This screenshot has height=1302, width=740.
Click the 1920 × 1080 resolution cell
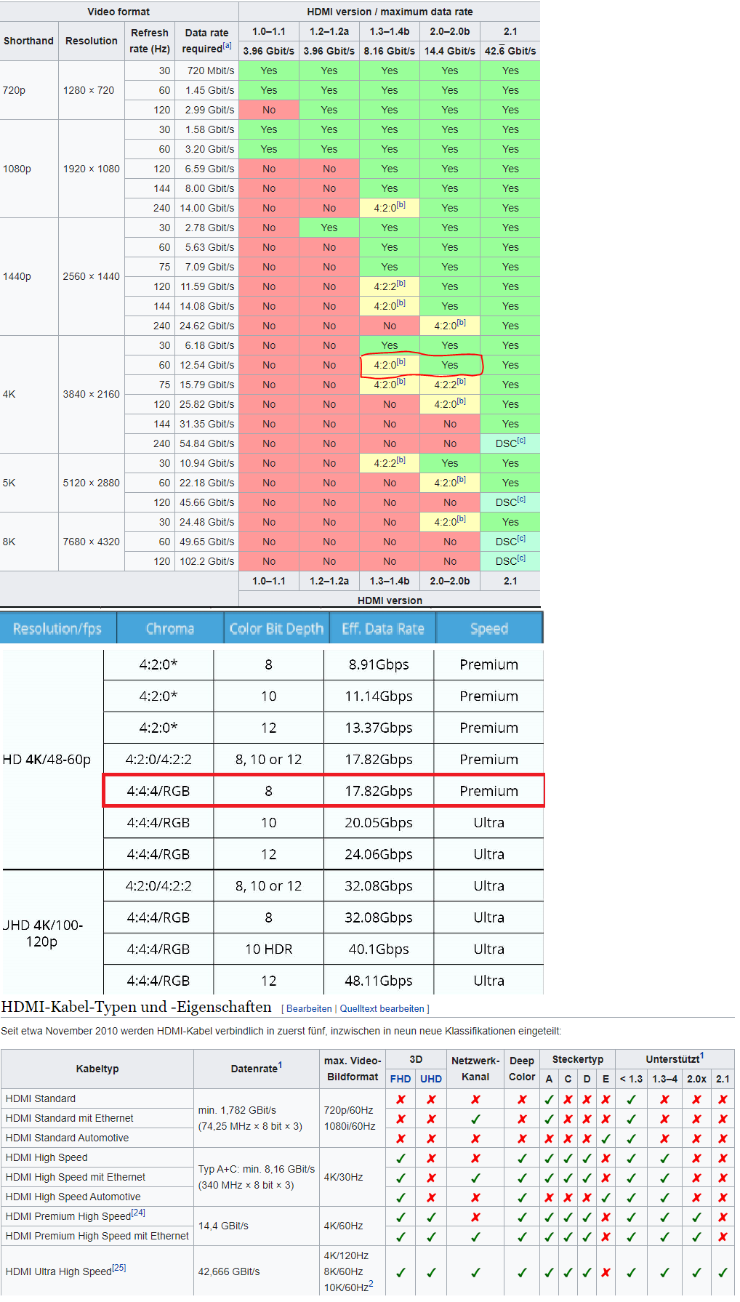click(92, 169)
